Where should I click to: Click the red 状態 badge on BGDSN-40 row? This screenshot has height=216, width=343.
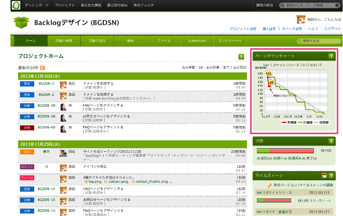[27, 127]
